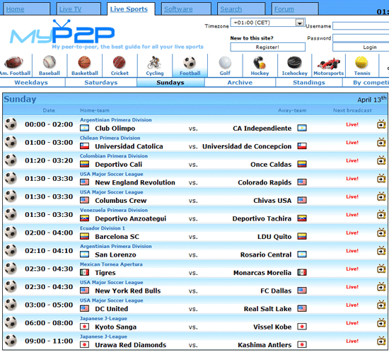Click the Golf ball icon
Image resolution: width=389 pixels, height=352 pixels.
tap(225, 62)
